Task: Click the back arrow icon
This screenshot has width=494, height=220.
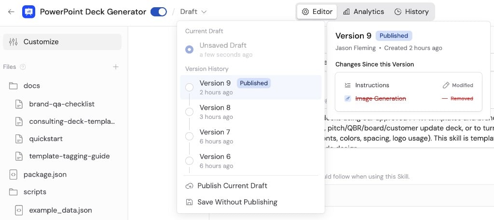Action: pyautogui.click(x=12, y=12)
